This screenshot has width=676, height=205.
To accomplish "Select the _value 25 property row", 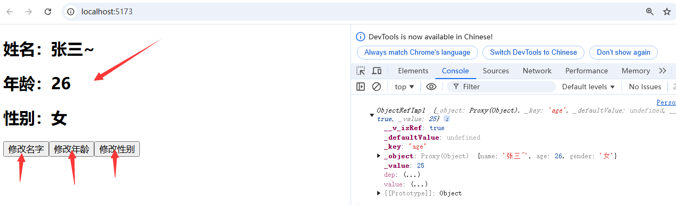I will [404, 165].
